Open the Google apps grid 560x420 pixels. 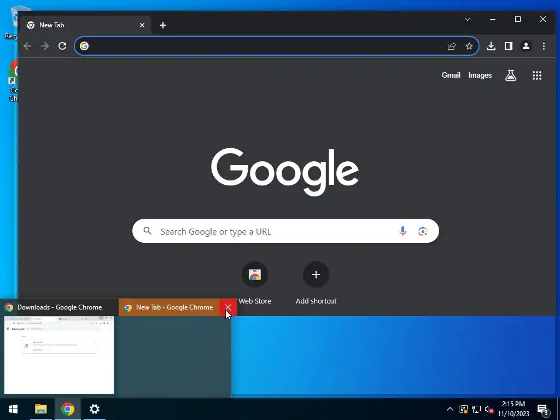(x=537, y=75)
